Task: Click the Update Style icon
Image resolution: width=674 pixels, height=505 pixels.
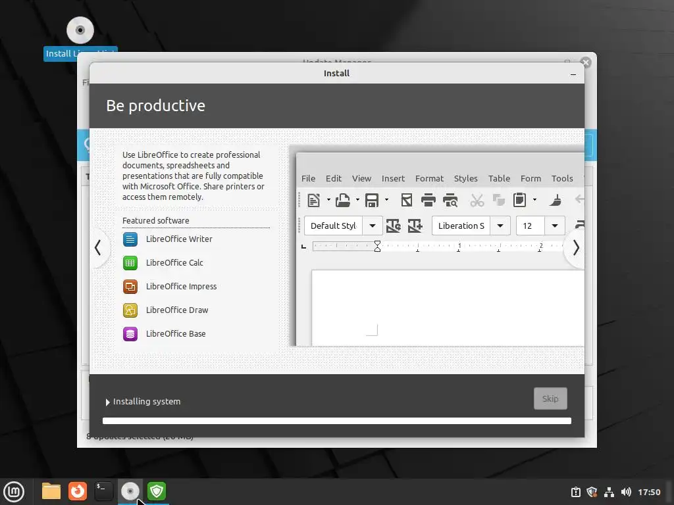Action: point(394,226)
